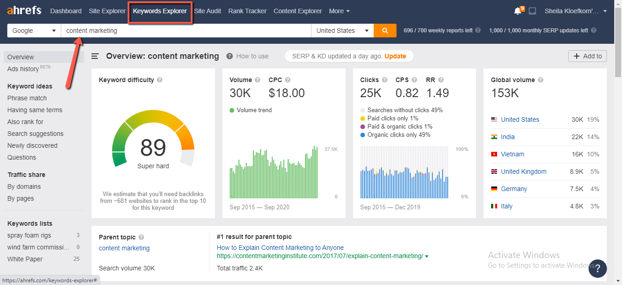This screenshot has width=622, height=285.
Task: Toggle the hamburger menu beside Overview title
Action: (95, 56)
